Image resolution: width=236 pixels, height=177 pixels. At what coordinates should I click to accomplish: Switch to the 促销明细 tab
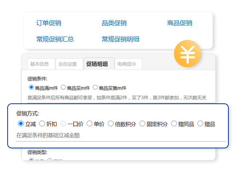click(x=97, y=64)
